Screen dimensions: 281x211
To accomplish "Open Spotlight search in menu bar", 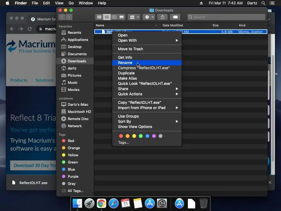I will tap(263, 3).
